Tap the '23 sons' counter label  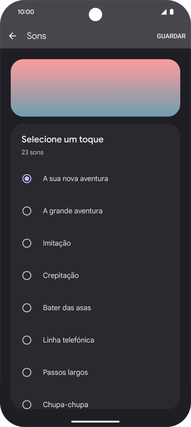point(32,152)
